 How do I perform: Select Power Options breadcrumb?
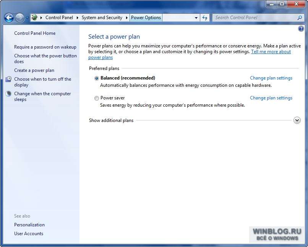[x=146, y=18]
